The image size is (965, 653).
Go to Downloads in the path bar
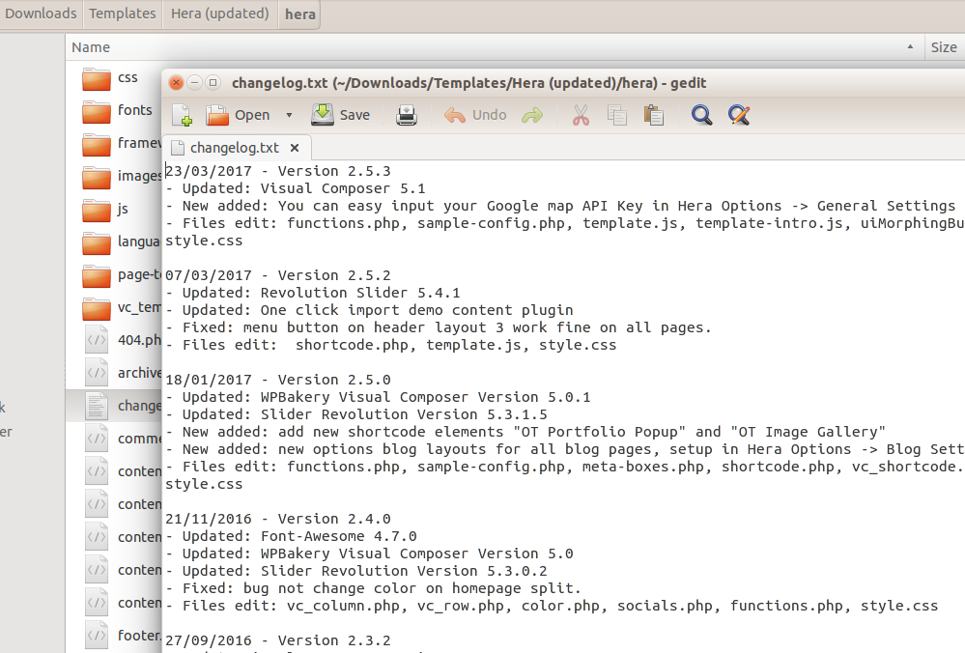point(41,14)
